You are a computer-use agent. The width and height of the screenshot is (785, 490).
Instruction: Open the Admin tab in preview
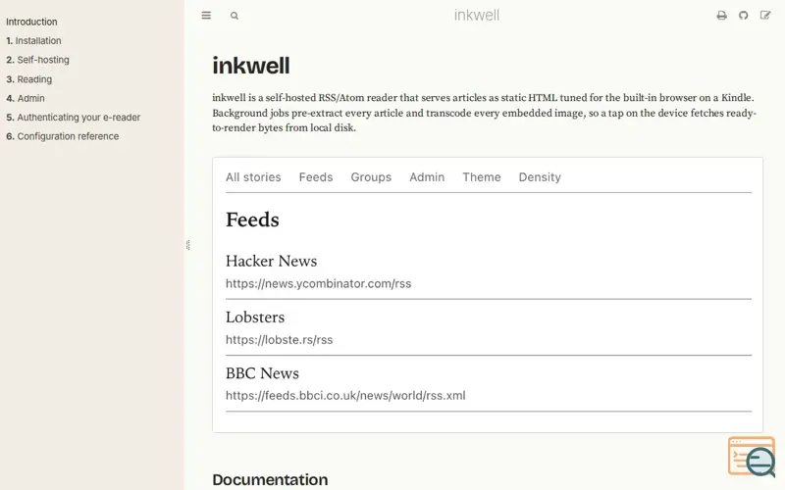pos(427,177)
